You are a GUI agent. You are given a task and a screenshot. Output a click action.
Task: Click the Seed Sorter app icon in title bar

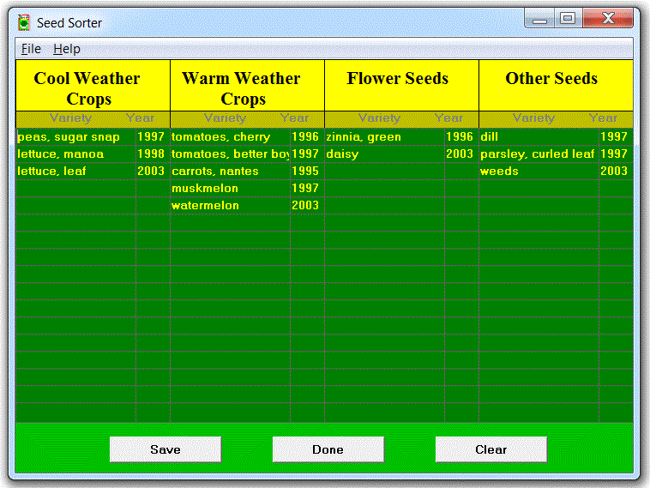coord(24,23)
